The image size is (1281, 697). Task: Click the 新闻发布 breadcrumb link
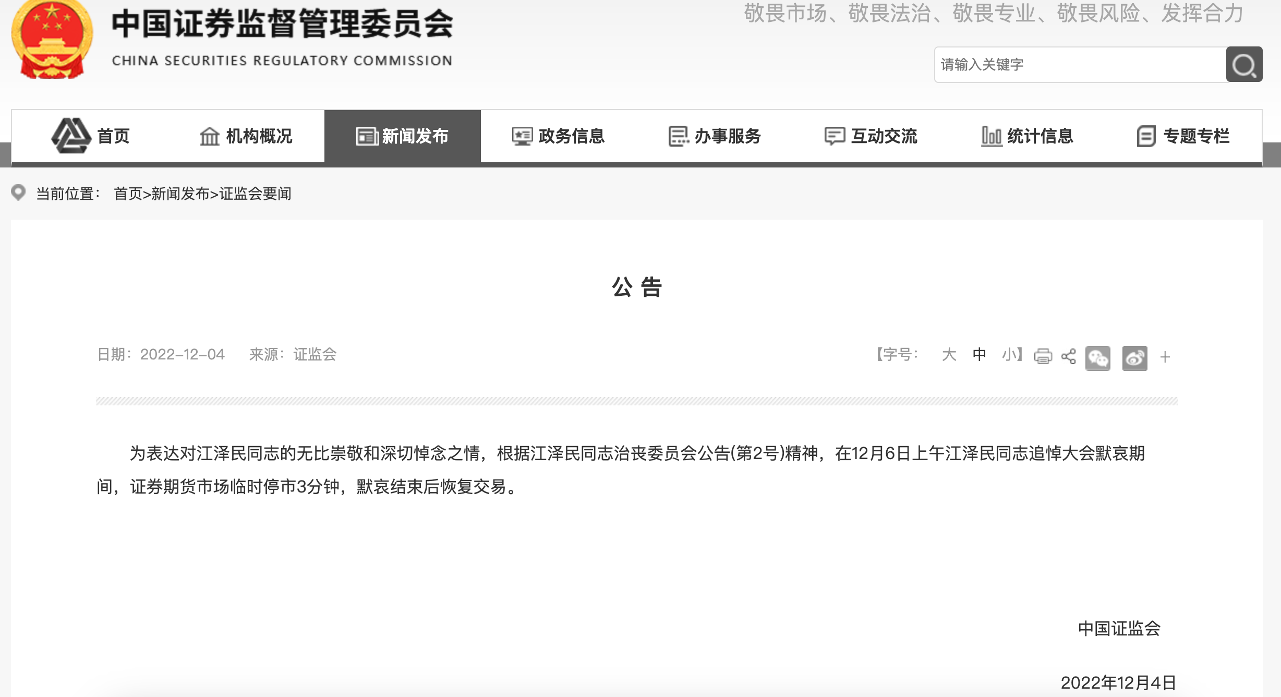click(180, 194)
